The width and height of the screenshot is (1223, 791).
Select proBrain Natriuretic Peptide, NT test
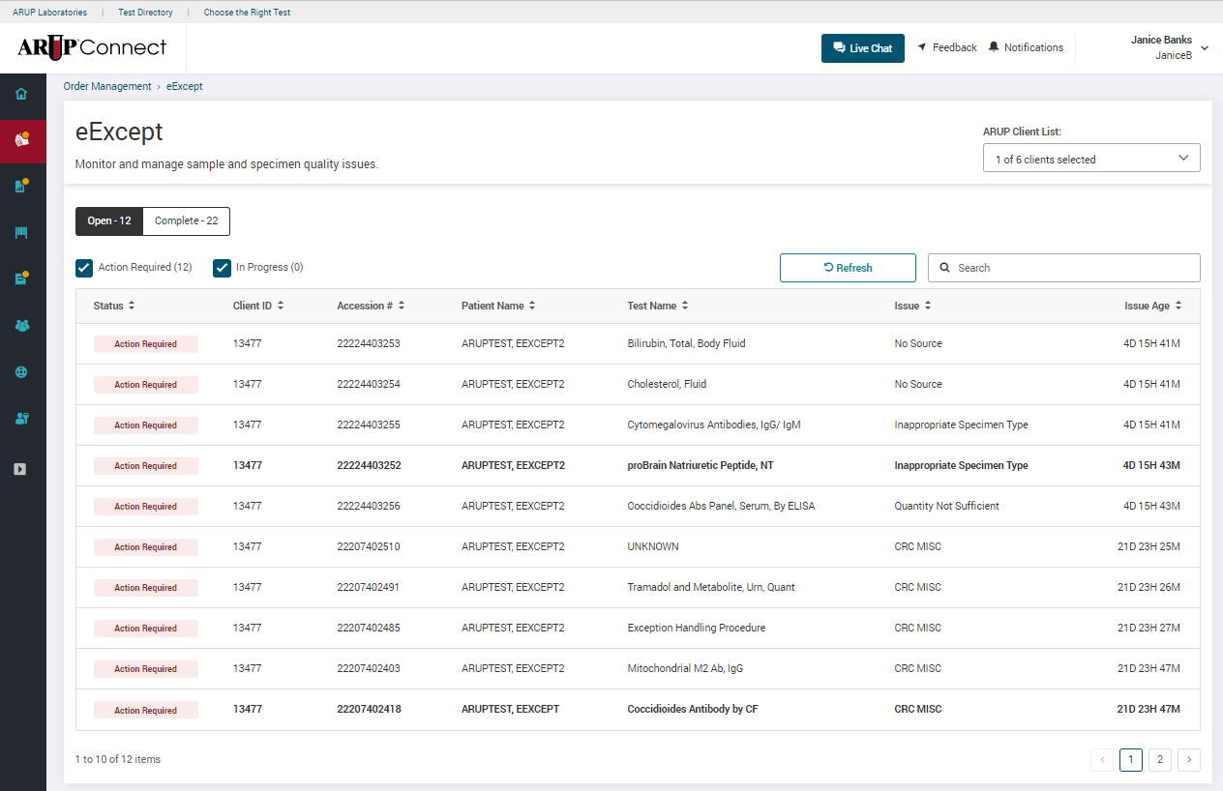(701, 465)
